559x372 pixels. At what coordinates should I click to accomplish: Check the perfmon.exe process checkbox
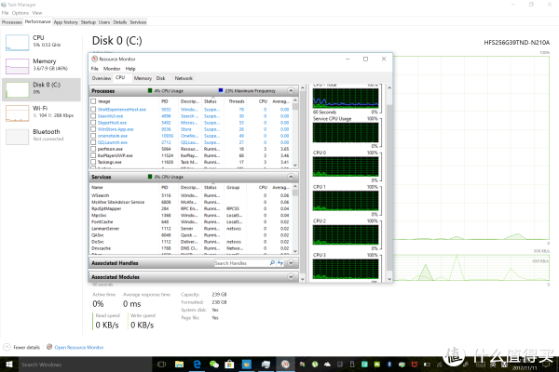tap(93, 149)
